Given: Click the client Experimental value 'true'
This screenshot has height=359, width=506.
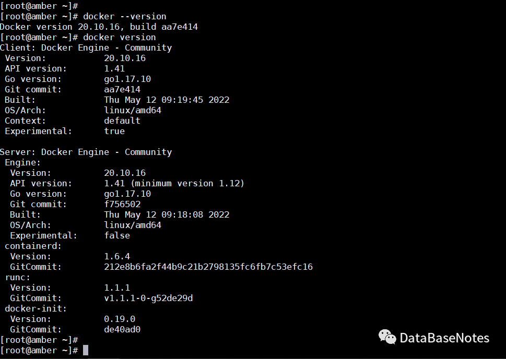Looking at the screenshot, I should click(114, 131).
